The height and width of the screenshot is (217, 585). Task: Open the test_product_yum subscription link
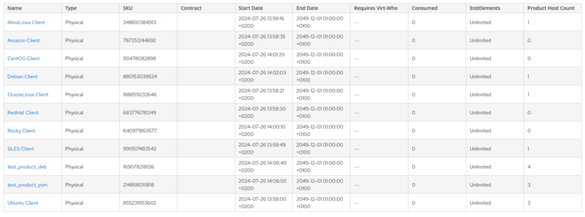(27, 185)
